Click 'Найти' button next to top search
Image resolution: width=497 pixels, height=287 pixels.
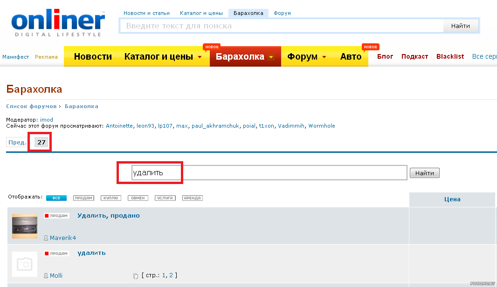point(460,26)
